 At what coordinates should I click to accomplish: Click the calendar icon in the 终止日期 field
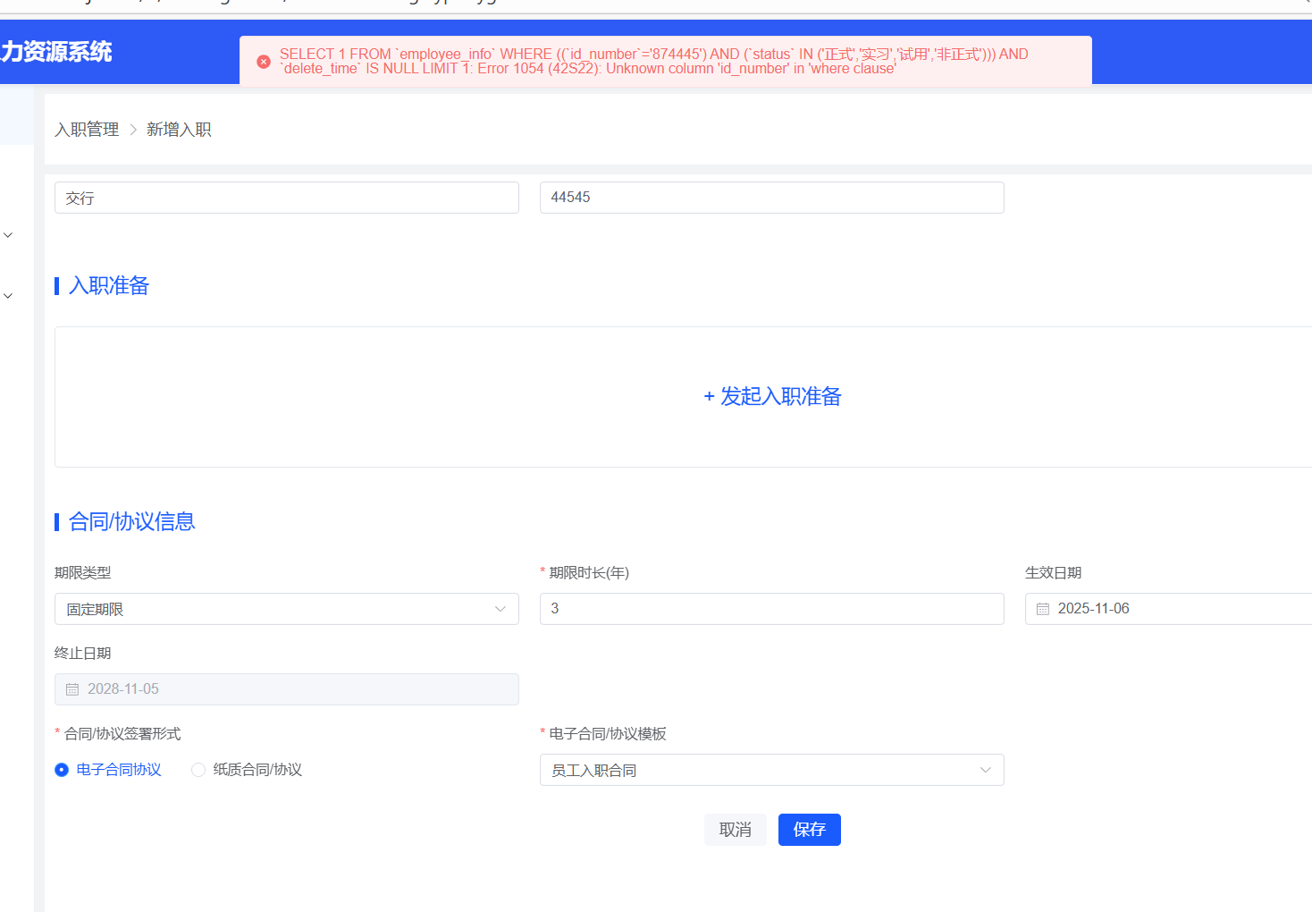click(x=72, y=689)
